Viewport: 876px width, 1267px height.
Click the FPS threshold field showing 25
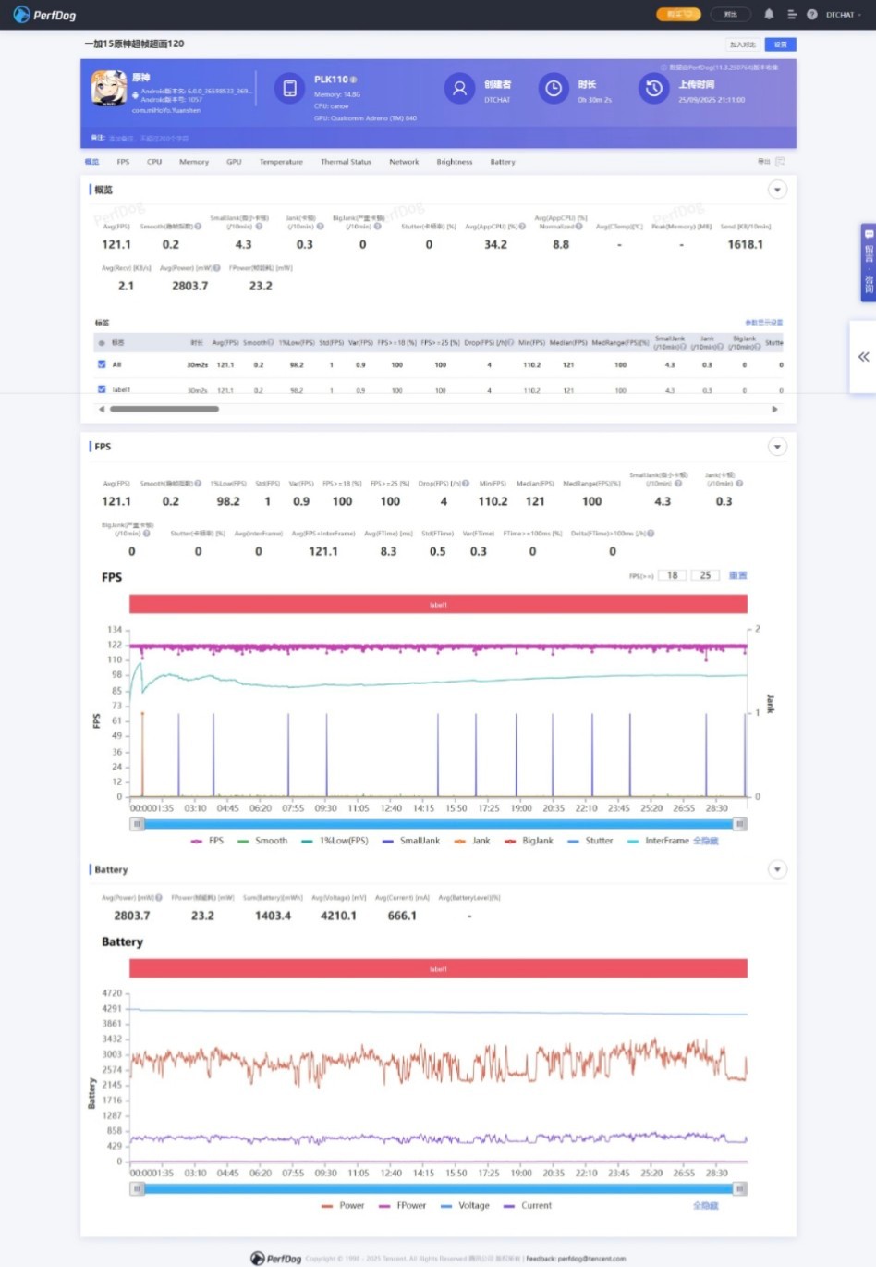click(x=705, y=575)
